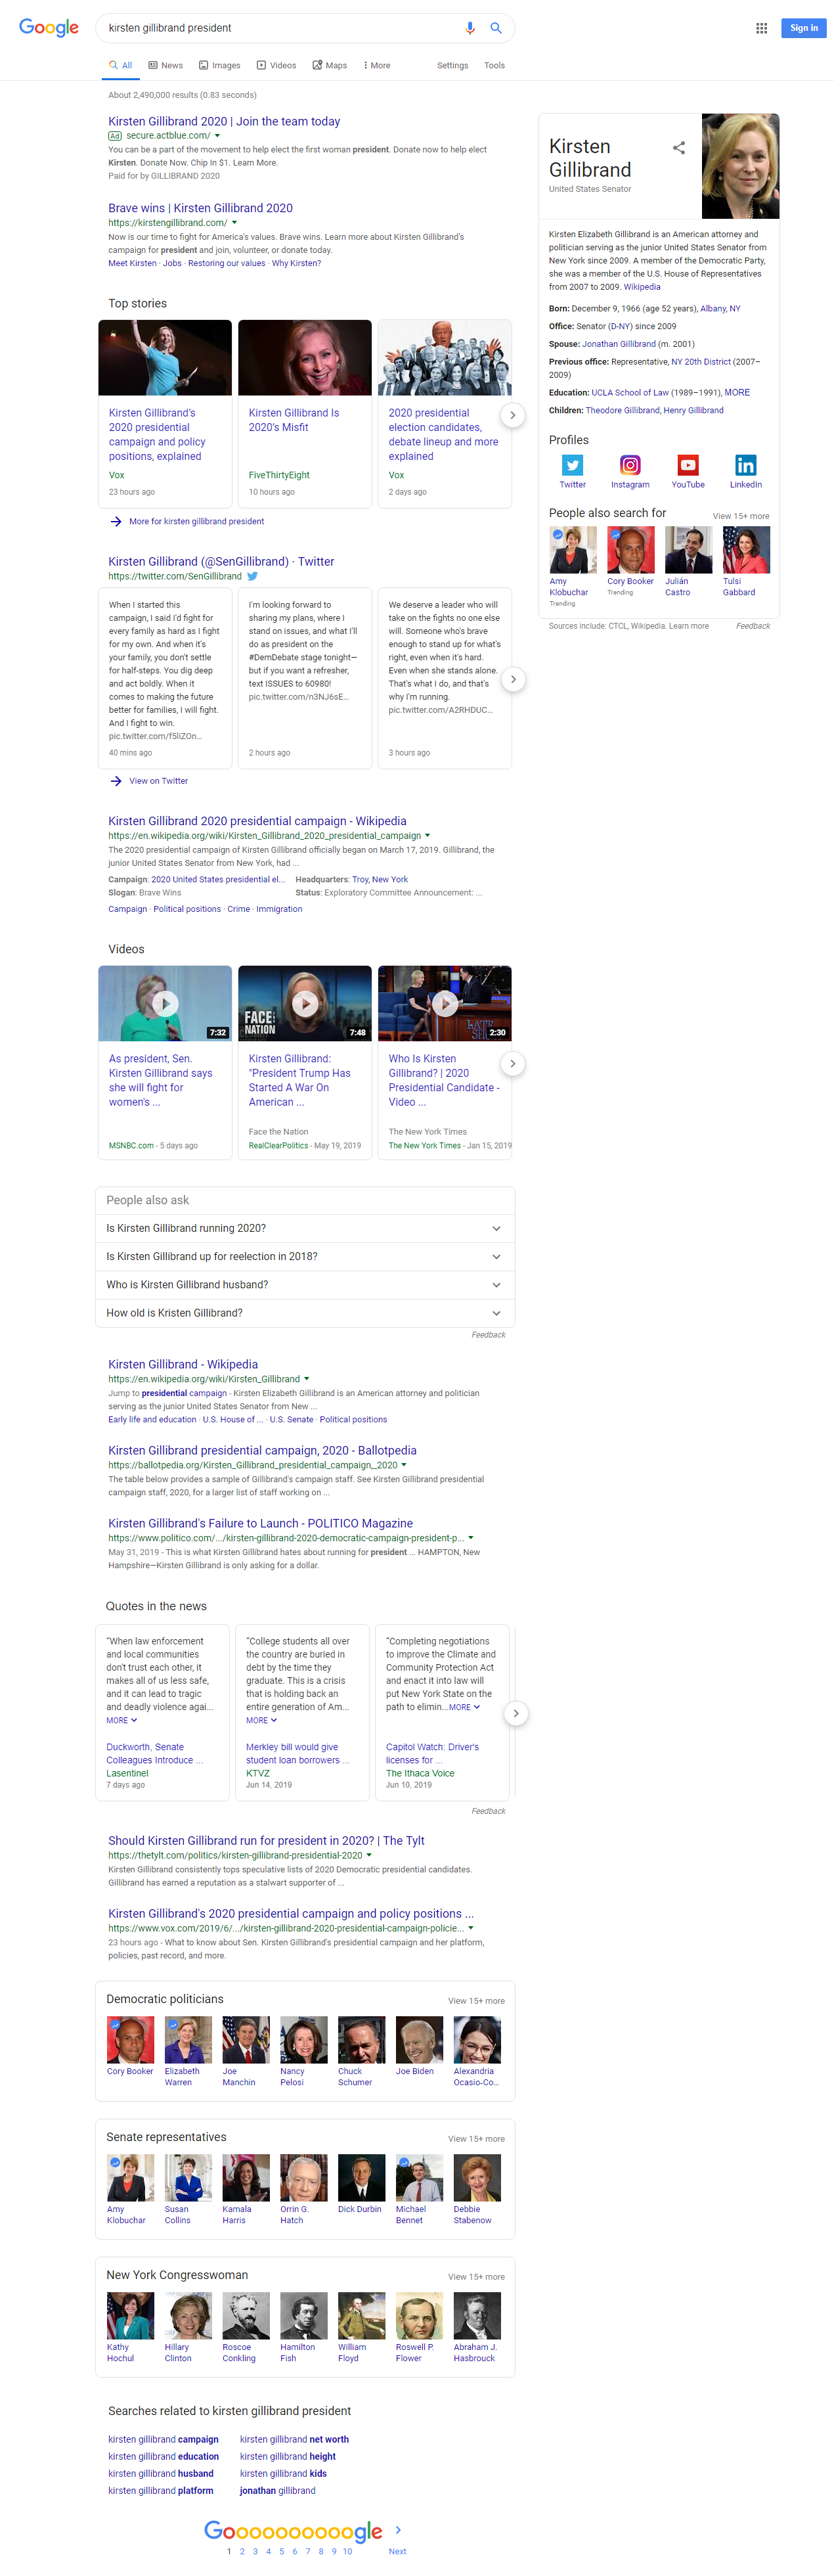Expand 'How old is Kristen Gillibrand?'
Image resolution: width=834 pixels, height=2576 pixels.
coord(305,1312)
